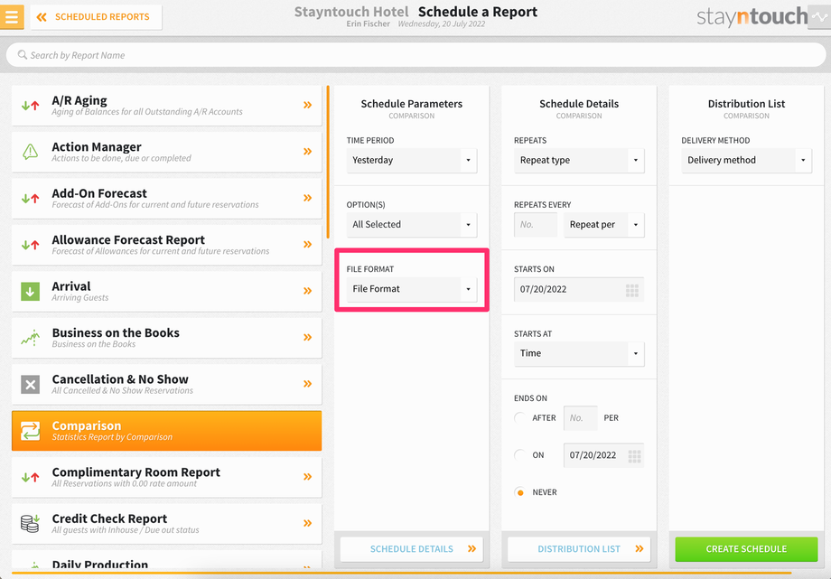Click in Search by Report Name field
This screenshot has width=831, height=579.
coord(415,55)
